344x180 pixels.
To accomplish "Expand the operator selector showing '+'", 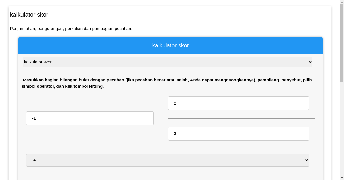I will (x=167, y=160).
